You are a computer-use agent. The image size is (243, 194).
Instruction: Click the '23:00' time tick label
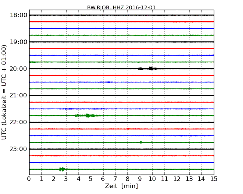point(18,149)
